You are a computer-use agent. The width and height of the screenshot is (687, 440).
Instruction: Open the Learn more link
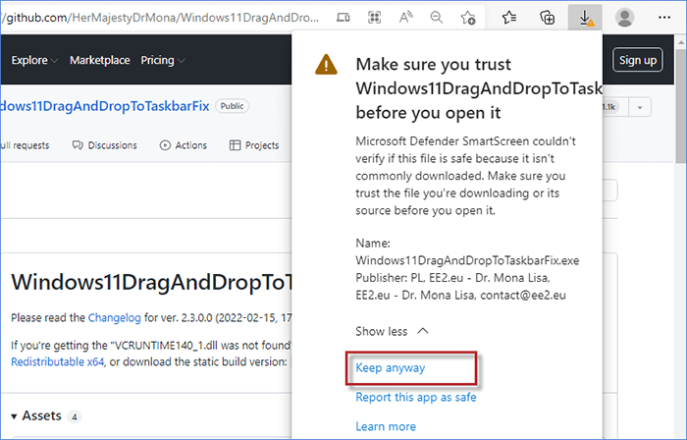(386, 426)
